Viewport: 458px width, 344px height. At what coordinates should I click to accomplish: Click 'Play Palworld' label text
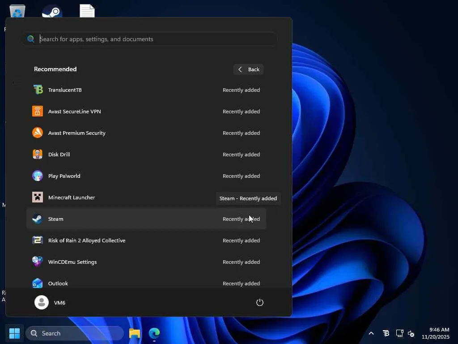click(x=64, y=176)
